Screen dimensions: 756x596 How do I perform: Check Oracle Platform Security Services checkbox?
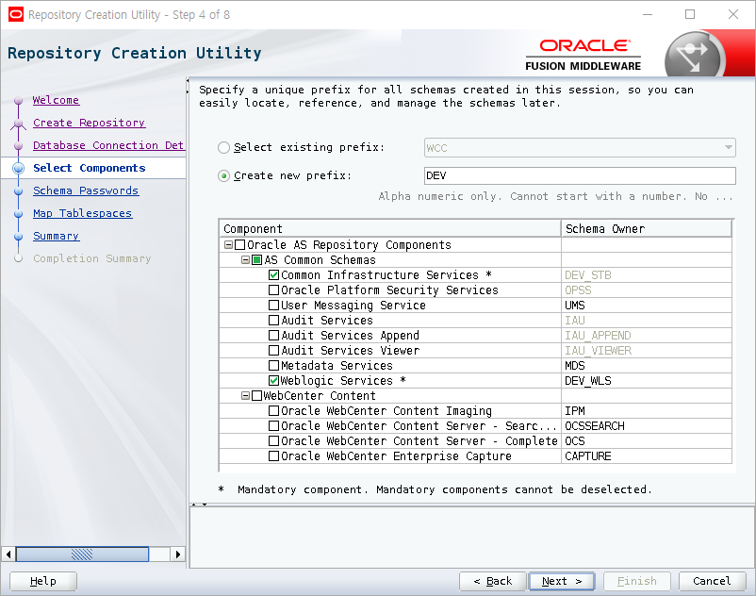pos(274,290)
